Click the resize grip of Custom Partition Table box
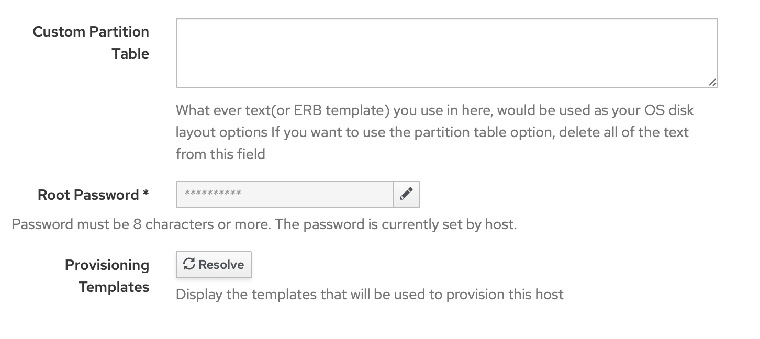This screenshot has width=760, height=339. pyautogui.click(x=712, y=82)
